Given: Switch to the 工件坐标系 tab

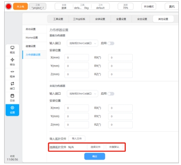Looking at the screenshot, I should click(x=79, y=19).
